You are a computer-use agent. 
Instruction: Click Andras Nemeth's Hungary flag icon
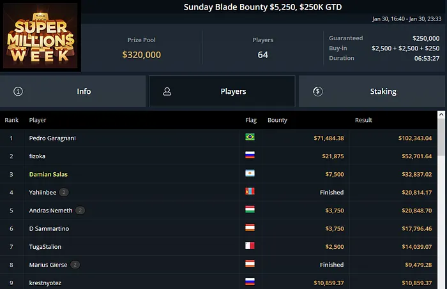[x=250, y=210]
